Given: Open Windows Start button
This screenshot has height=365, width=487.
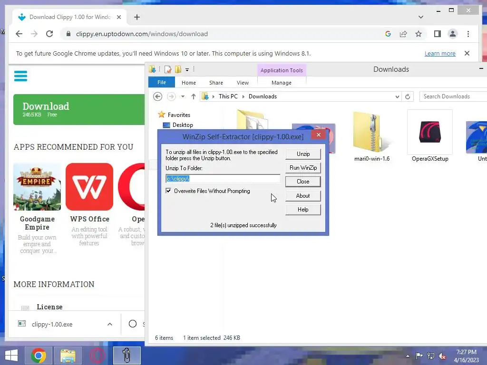Looking at the screenshot, I should (x=11, y=355).
